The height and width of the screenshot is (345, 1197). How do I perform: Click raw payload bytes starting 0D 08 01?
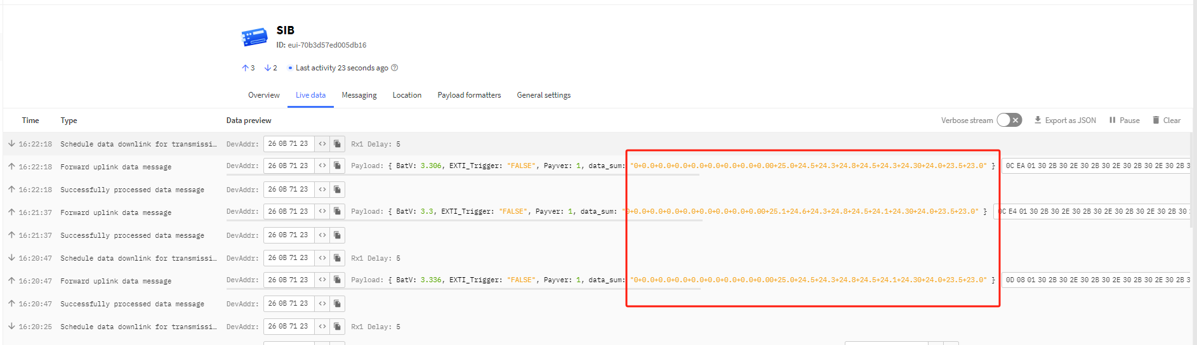(1096, 280)
